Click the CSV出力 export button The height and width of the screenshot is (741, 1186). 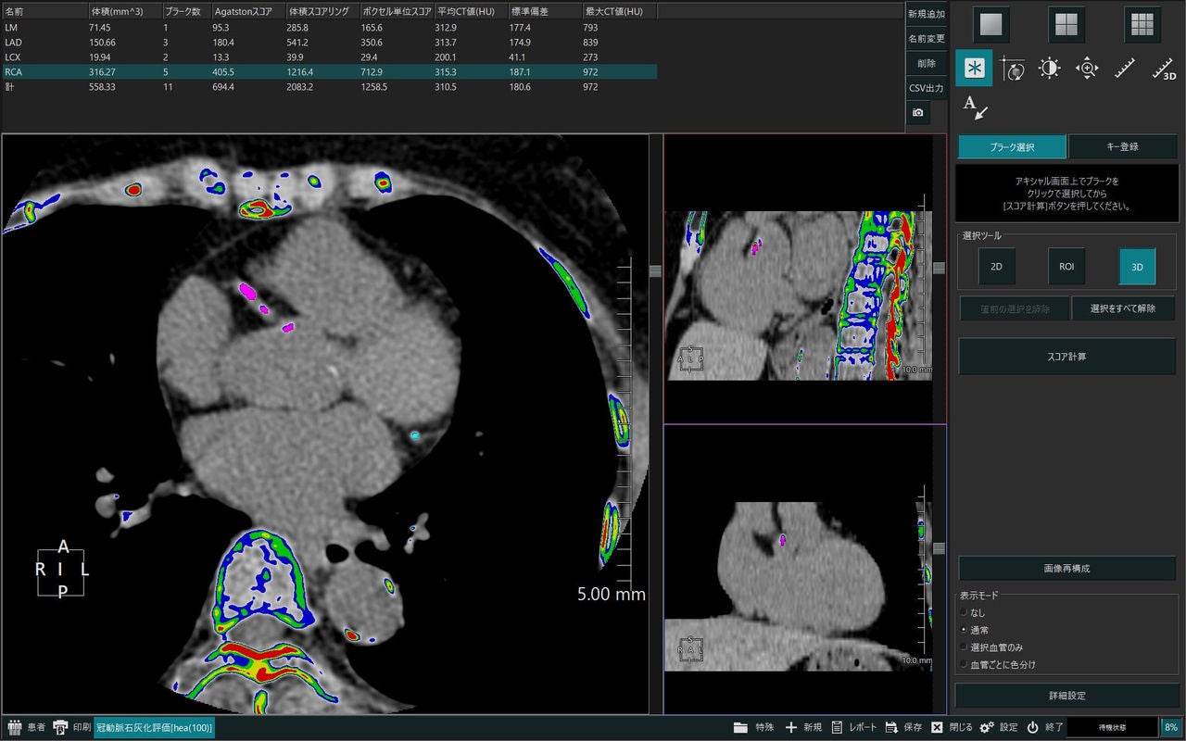pyautogui.click(x=927, y=88)
